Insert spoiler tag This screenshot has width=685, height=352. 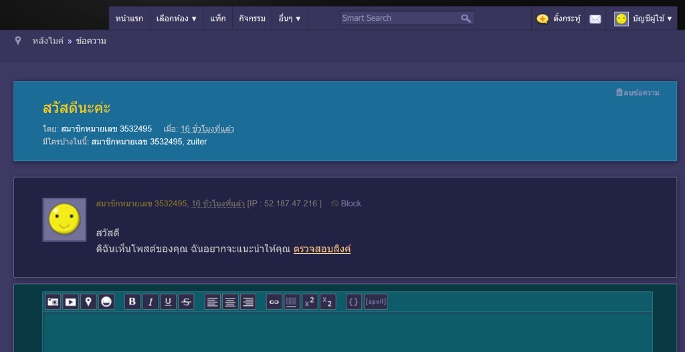click(x=376, y=302)
